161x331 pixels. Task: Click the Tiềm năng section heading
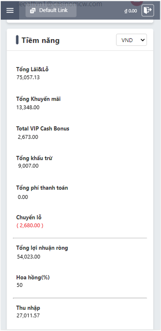click(41, 40)
